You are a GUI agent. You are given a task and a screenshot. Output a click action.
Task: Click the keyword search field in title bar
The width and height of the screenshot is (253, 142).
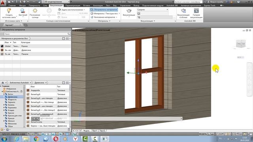(188, 2)
